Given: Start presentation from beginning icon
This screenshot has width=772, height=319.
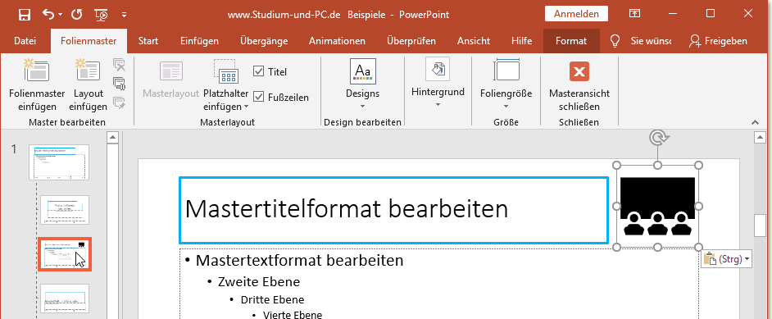Looking at the screenshot, I should coord(102,15).
